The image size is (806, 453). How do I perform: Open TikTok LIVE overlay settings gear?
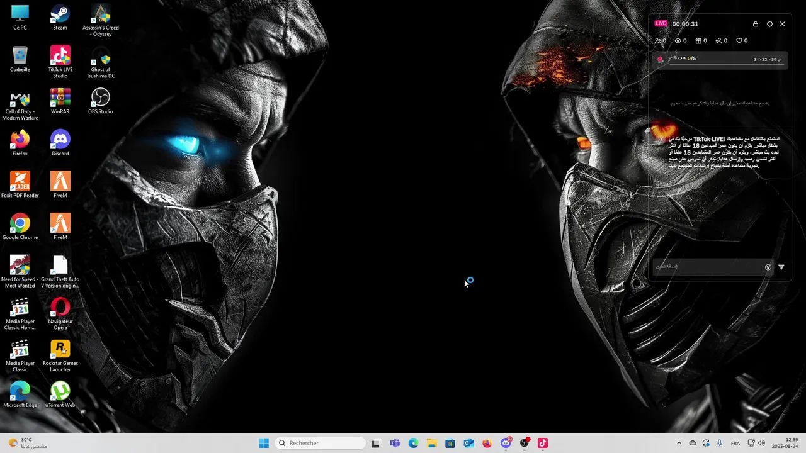click(769, 24)
